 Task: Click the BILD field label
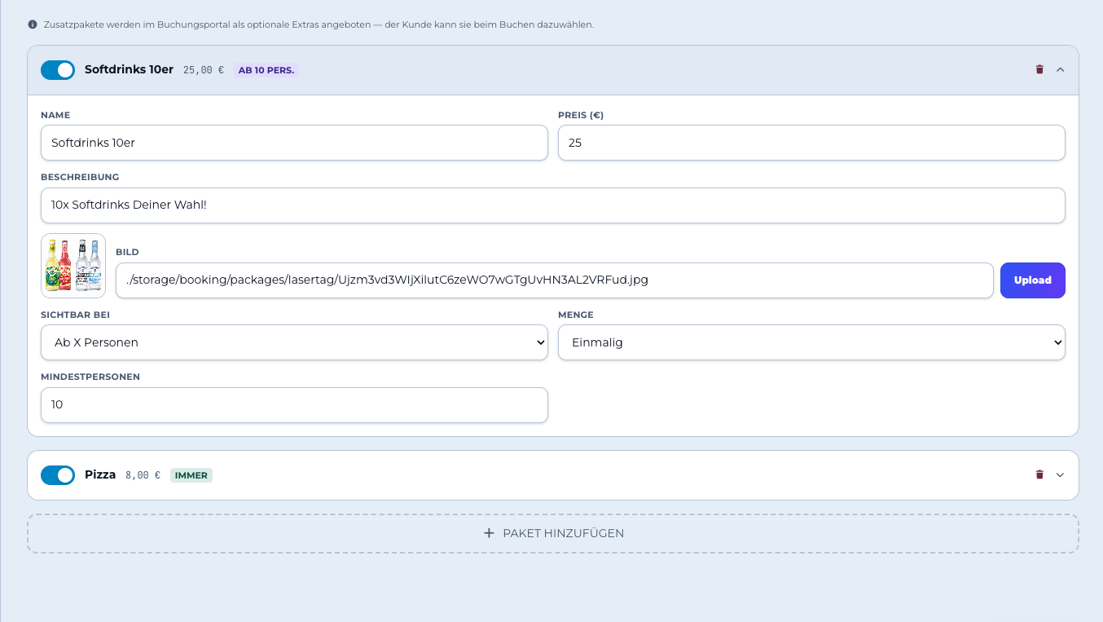(x=127, y=253)
